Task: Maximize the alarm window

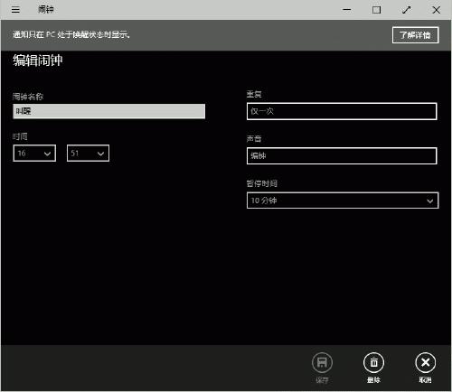Action: point(376,10)
